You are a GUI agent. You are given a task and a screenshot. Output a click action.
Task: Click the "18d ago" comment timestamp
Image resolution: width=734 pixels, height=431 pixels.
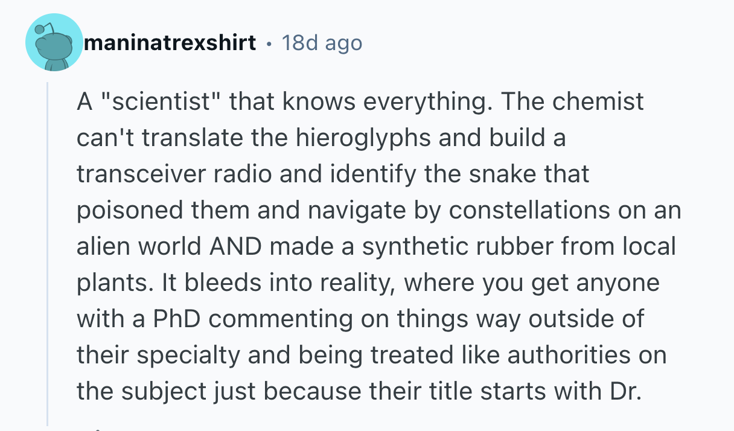point(322,43)
